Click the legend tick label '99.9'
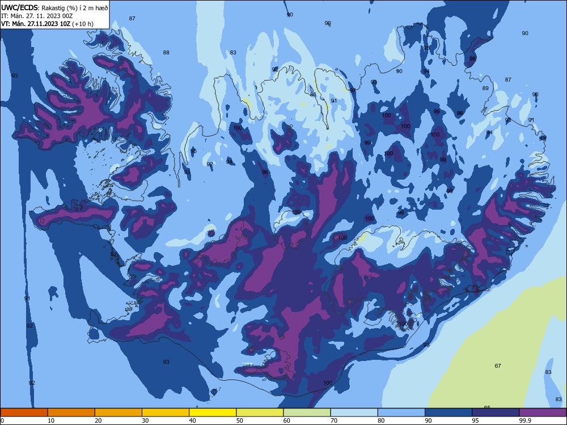The image size is (567, 425). click(x=525, y=420)
